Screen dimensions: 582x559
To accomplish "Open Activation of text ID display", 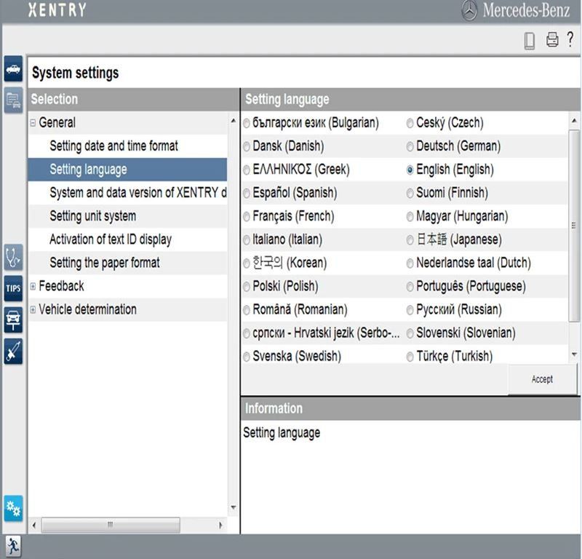I will (x=111, y=239).
